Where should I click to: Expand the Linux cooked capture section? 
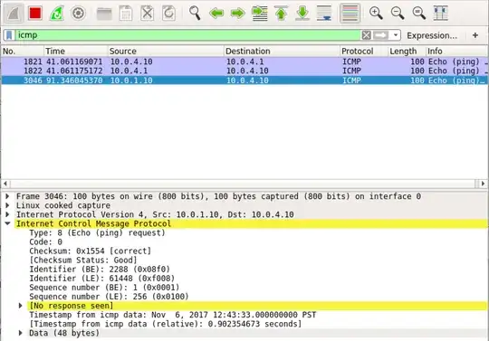[x=7, y=205]
